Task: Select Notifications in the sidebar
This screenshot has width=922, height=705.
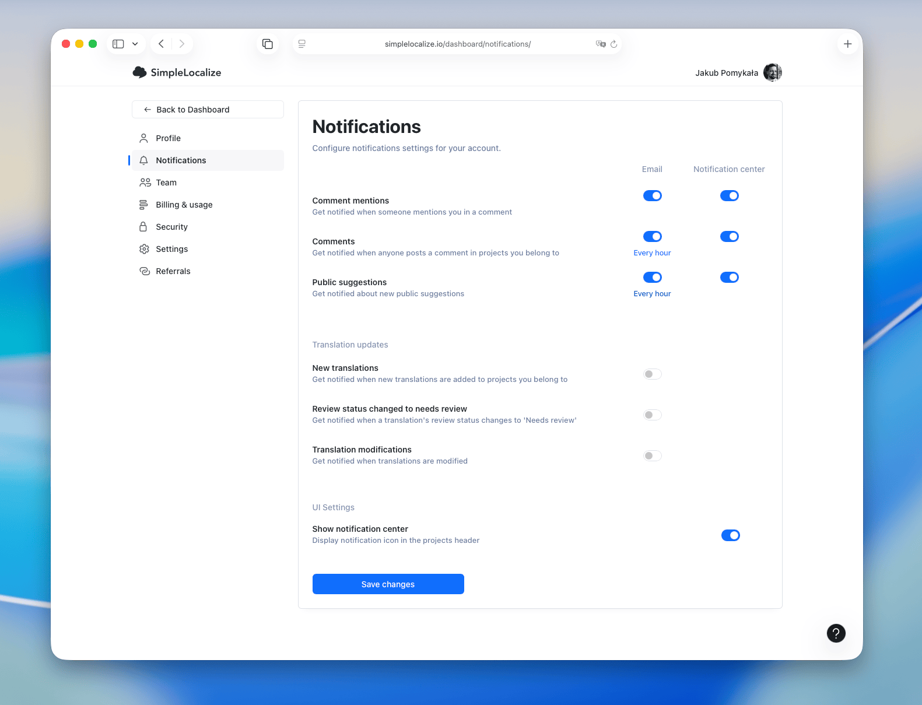Action: (208, 160)
